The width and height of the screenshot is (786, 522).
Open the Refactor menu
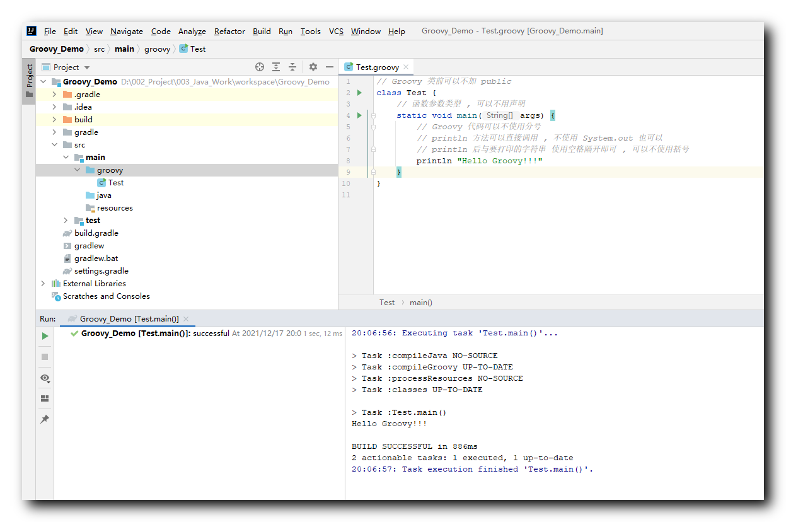[229, 31]
